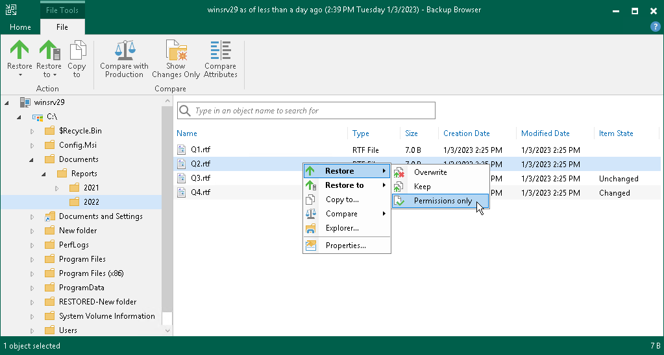The width and height of the screenshot is (664, 355).
Task: Click Compare with Production scales icon
Action: click(124, 51)
